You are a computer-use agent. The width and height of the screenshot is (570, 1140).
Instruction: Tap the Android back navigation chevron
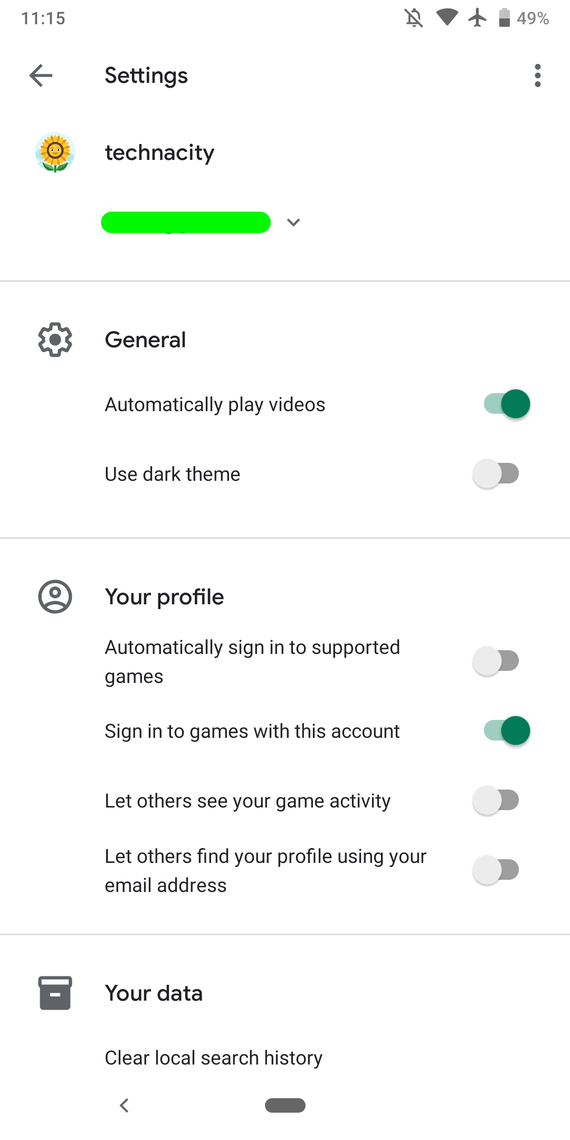[125, 1105]
